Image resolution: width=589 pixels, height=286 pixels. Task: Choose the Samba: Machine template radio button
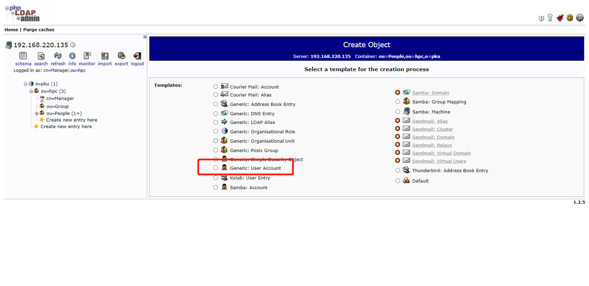[x=398, y=112]
